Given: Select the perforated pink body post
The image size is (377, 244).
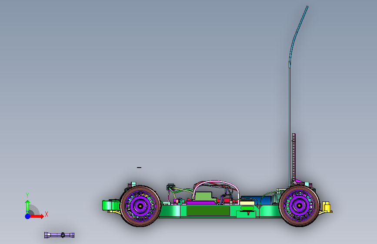Looking at the screenshot, I should pos(294,159).
